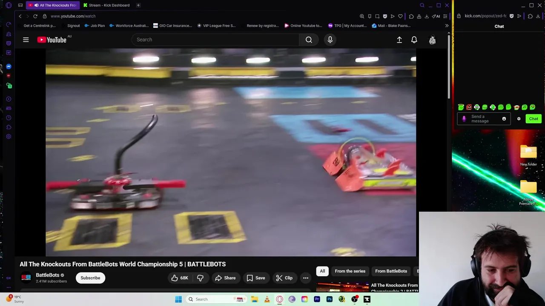Open OBS Studio from the taskbar
545x306 pixels.
354,299
